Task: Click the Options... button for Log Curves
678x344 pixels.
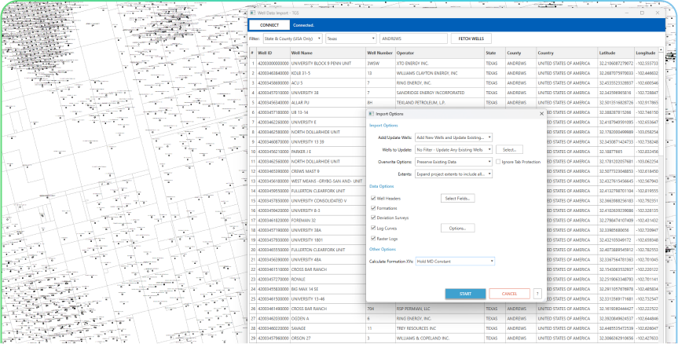Action: (x=458, y=228)
